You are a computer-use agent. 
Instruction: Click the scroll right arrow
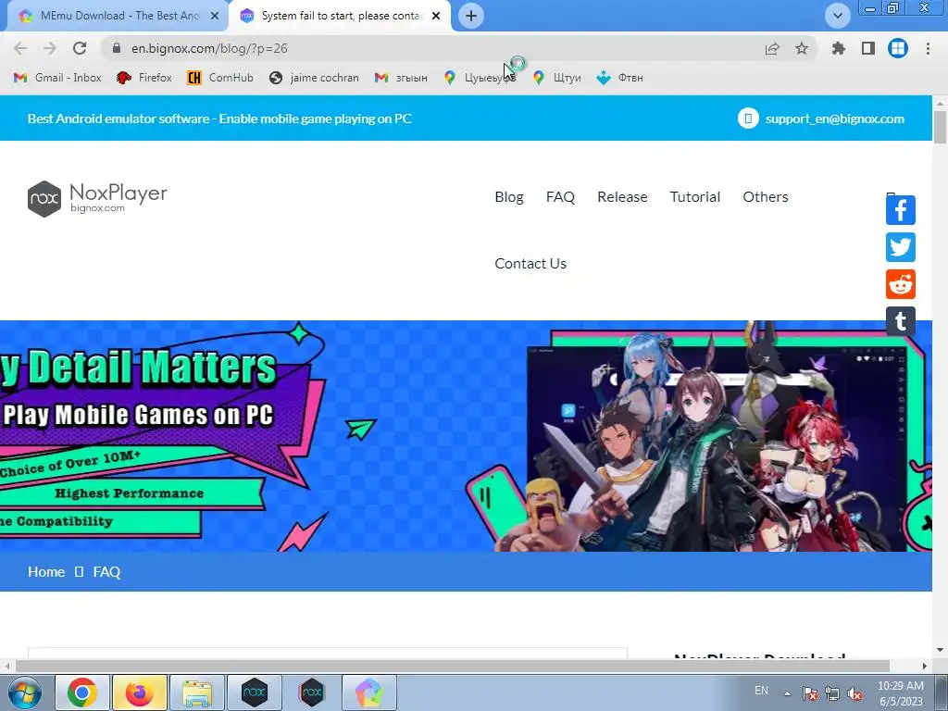[925, 666]
